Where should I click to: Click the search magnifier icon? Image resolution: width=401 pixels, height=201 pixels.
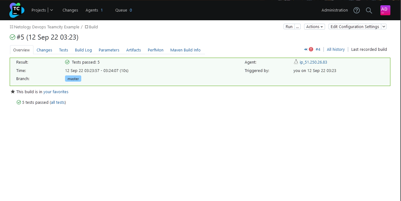point(369,10)
